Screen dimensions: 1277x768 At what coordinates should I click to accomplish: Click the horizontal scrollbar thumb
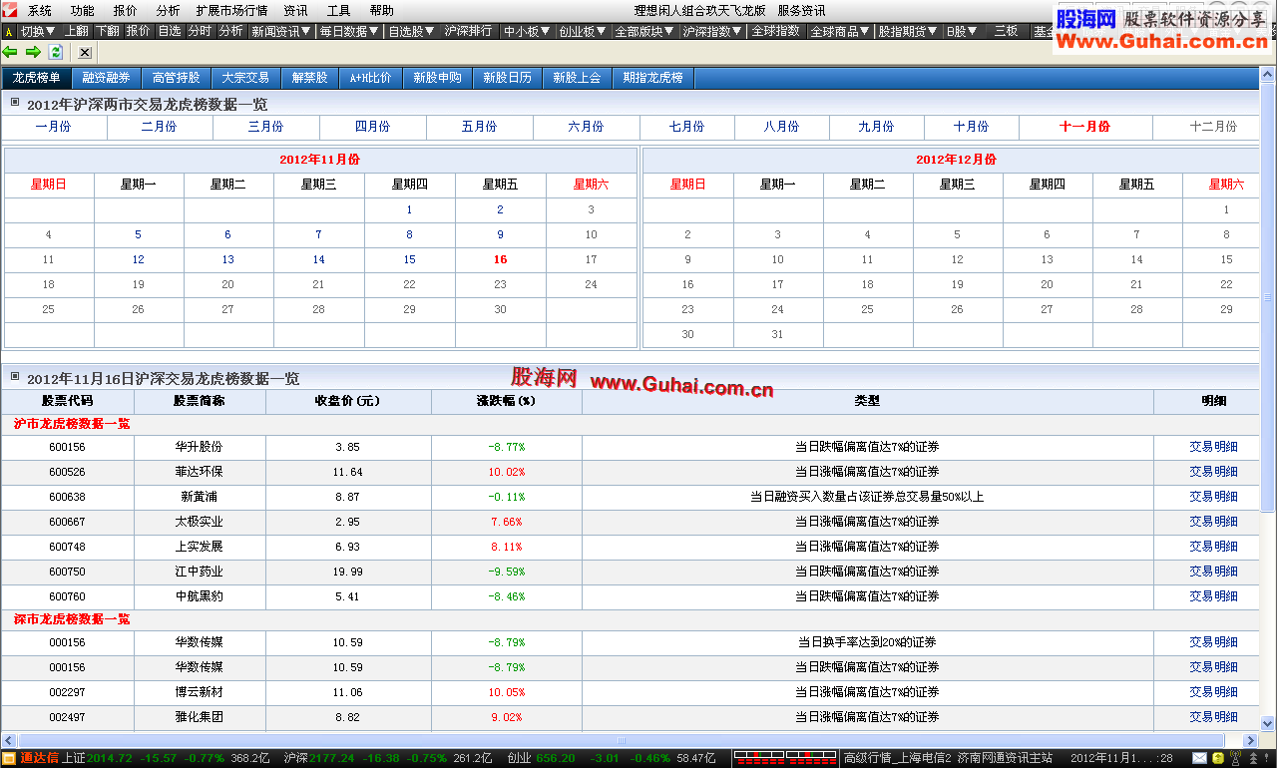pyautogui.click(x=622, y=741)
